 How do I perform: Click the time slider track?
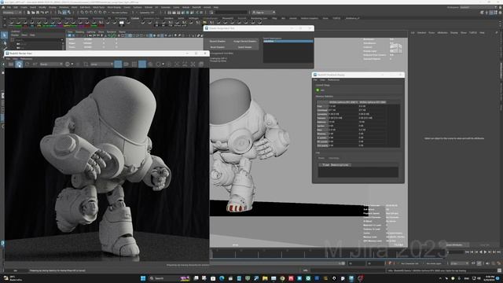click(x=327, y=253)
